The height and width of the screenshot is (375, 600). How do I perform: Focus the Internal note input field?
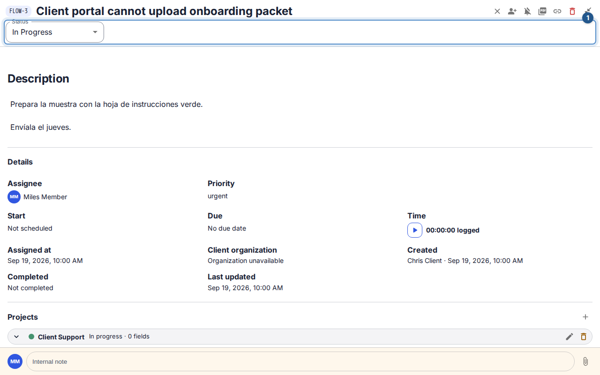pyautogui.click(x=300, y=361)
